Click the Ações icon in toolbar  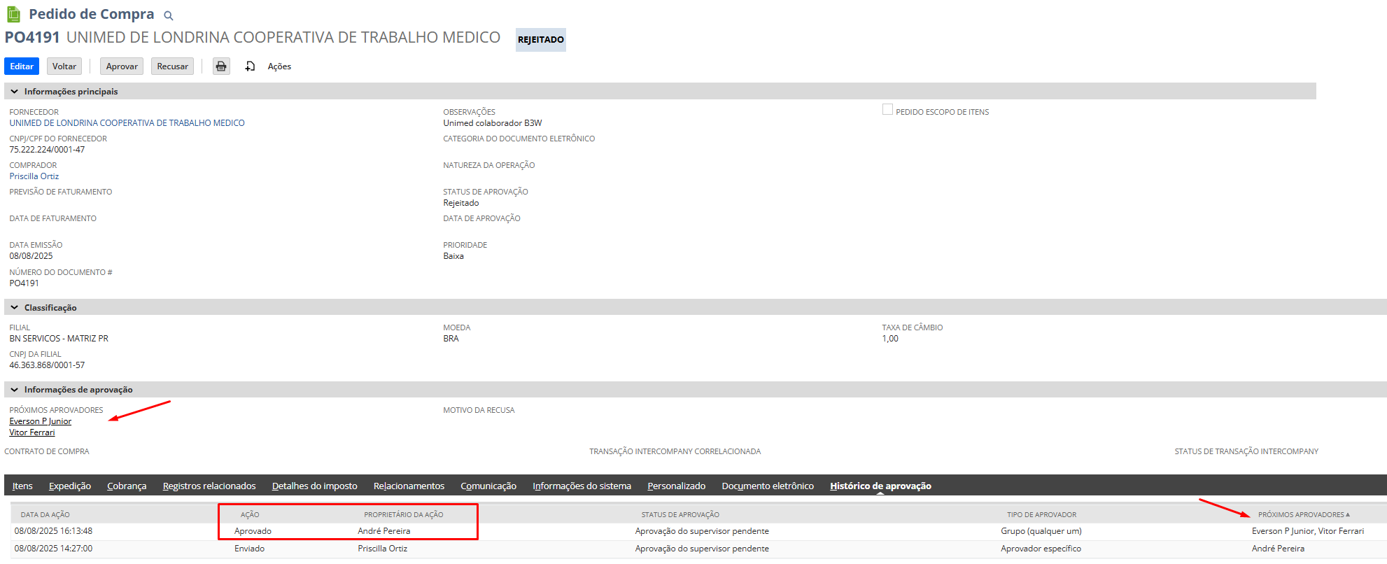click(x=251, y=66)
